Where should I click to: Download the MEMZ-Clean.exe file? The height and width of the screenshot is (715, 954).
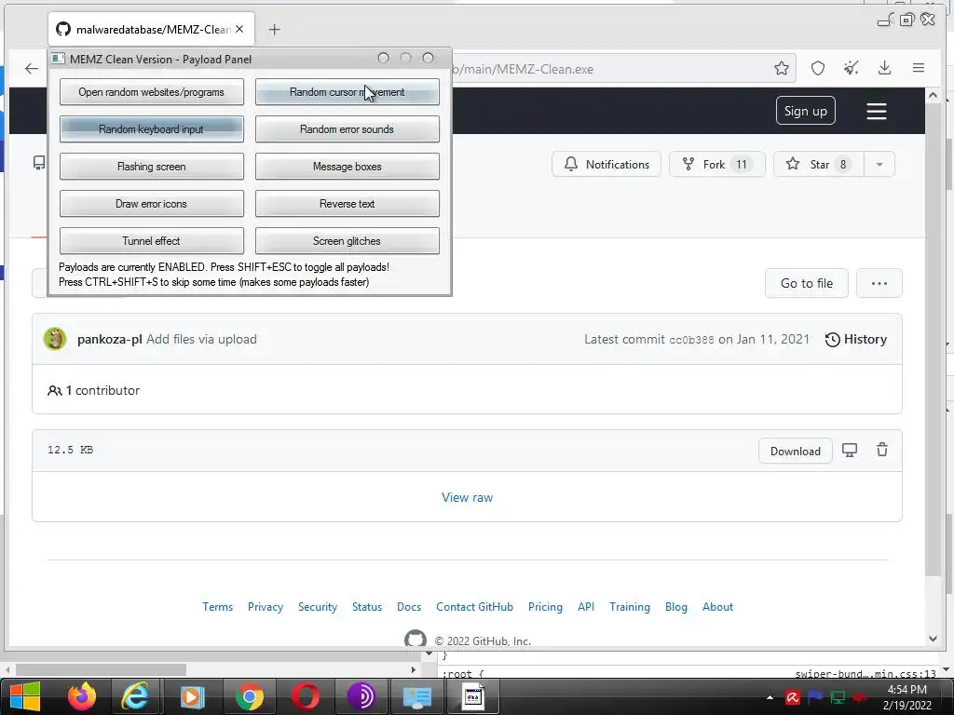click(x=796, y=452)
